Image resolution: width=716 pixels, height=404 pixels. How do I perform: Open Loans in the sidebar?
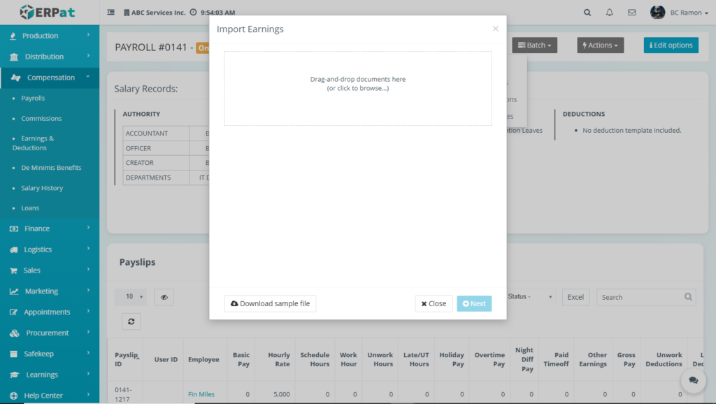coord(30,208)
